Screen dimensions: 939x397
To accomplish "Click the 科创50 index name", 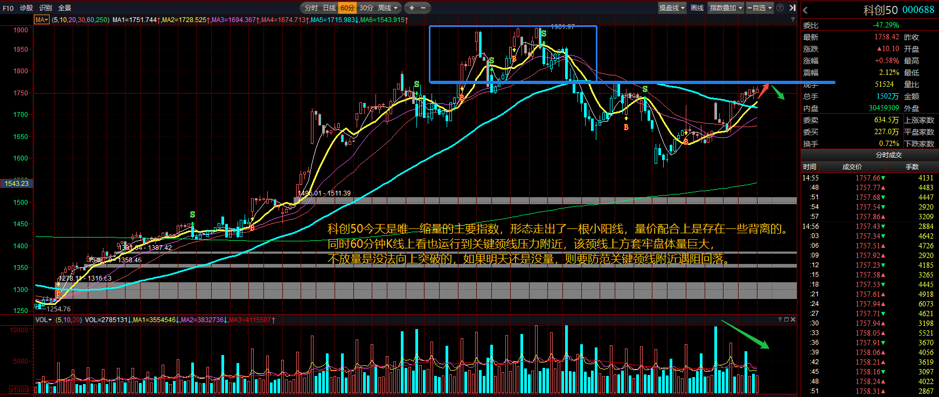I will pyautogui.click(x=880, y=10).
